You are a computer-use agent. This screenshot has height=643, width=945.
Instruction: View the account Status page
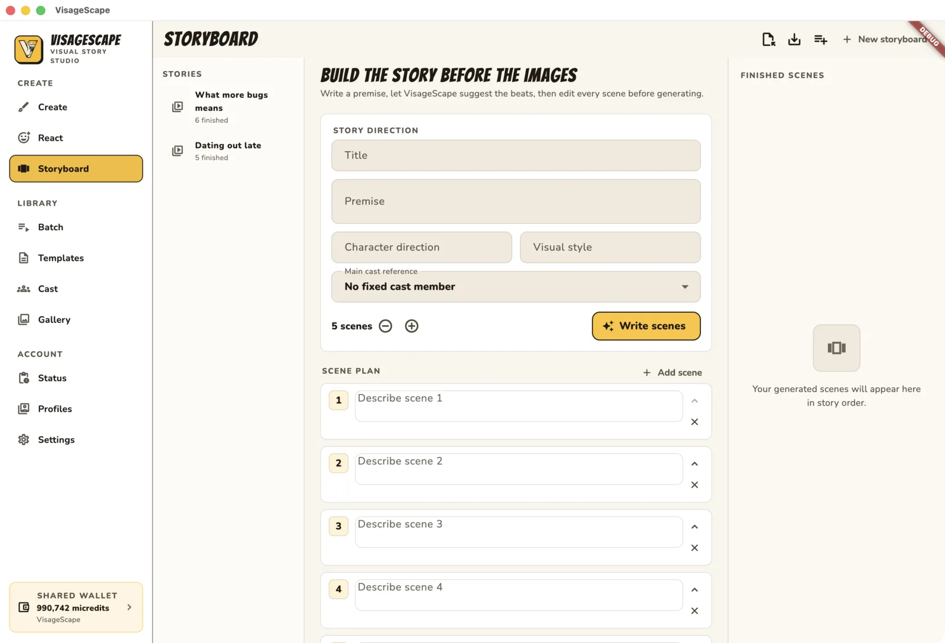click(x=76, y=378)
